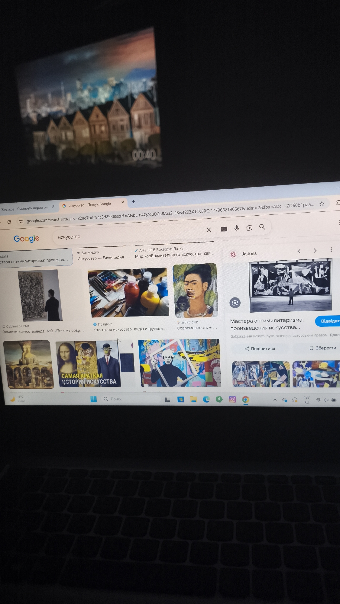Open Task View in taskbar

pos(168,400)
